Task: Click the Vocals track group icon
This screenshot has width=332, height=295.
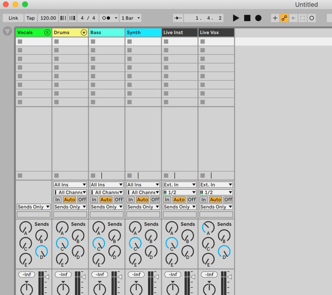Action: pyautogui.click(x=47, y=32)
